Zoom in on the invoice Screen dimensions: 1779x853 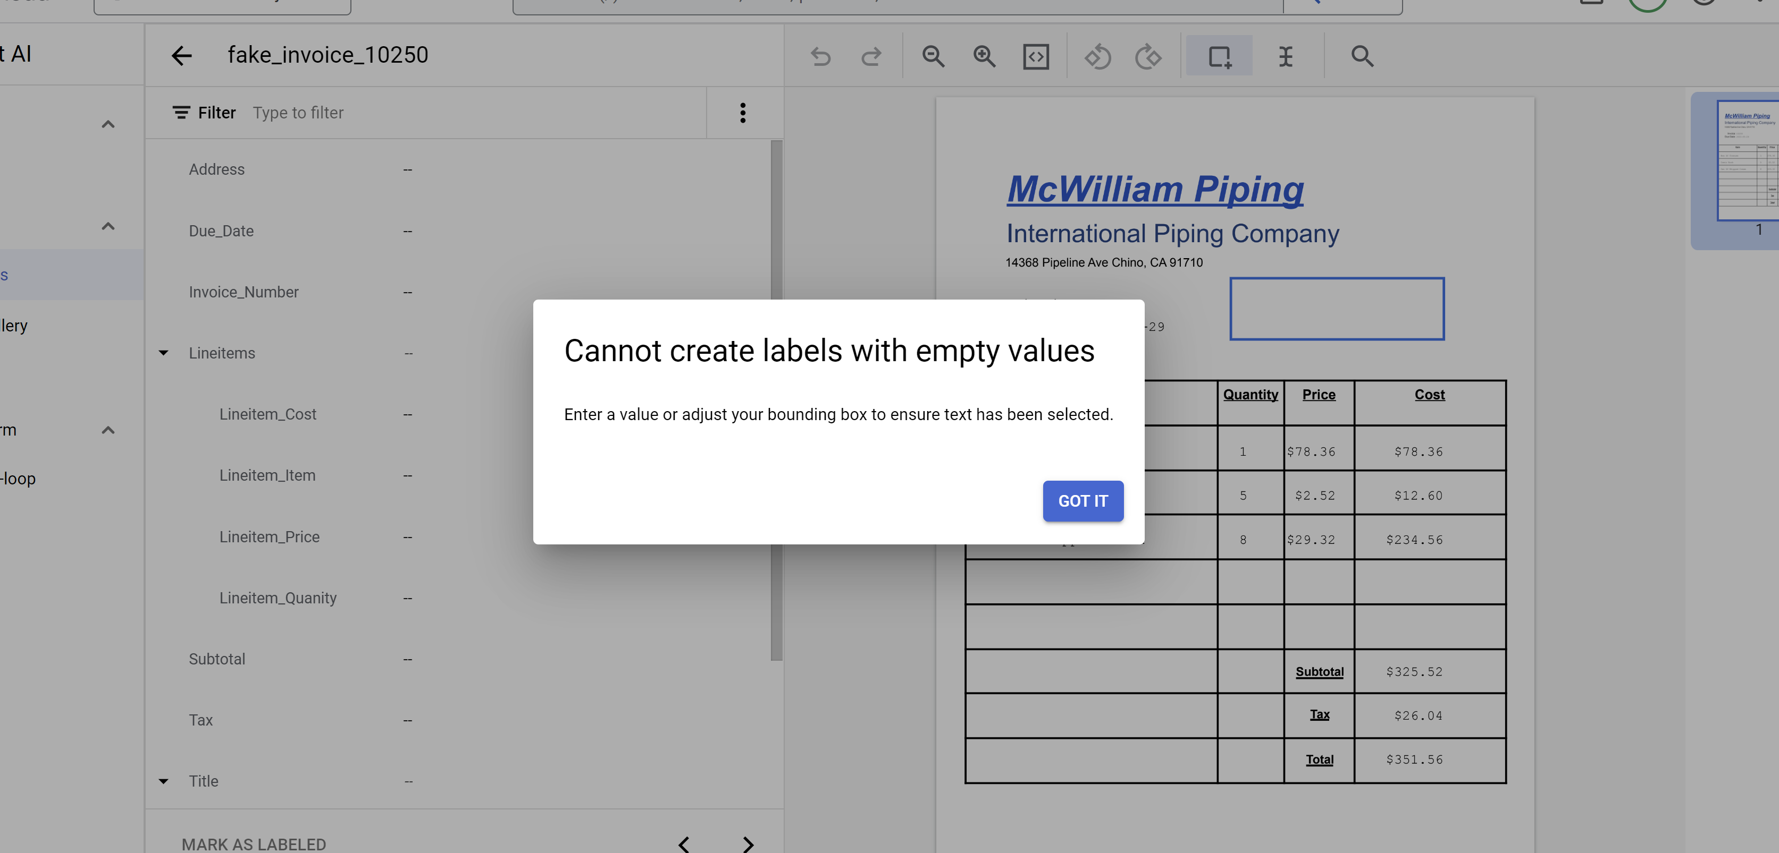[984, 56]
